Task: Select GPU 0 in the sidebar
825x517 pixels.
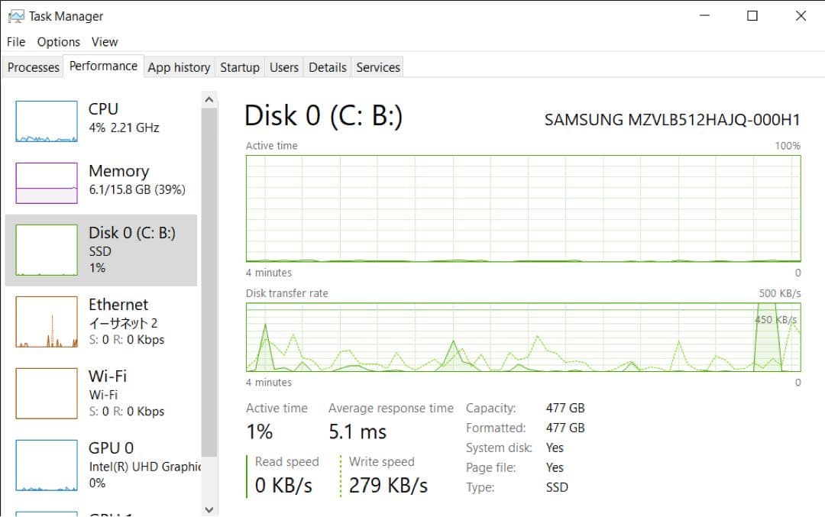Action: point(99,464)
